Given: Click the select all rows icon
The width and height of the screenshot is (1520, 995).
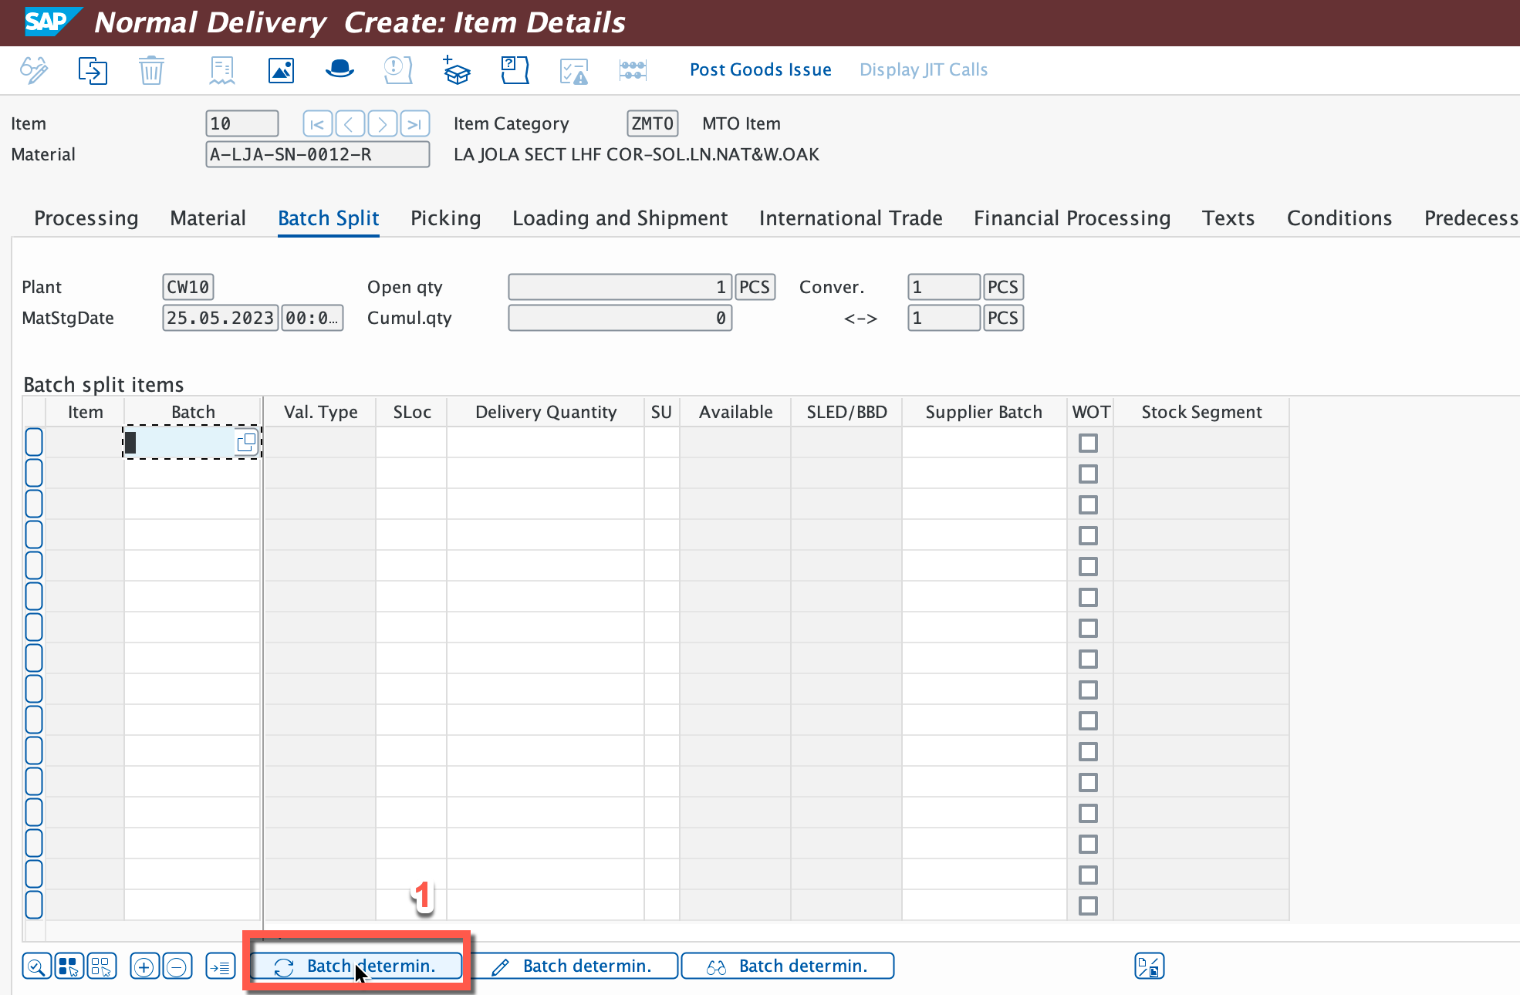Looking at the screenshot, I should pyautogui.click(x=69, y=966).
